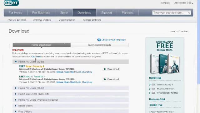Image resolution: width=200 pixels, height=113 pixels.
Task: Download ESET NOD32 Antivirus 4
Action: tap(111, 79)
